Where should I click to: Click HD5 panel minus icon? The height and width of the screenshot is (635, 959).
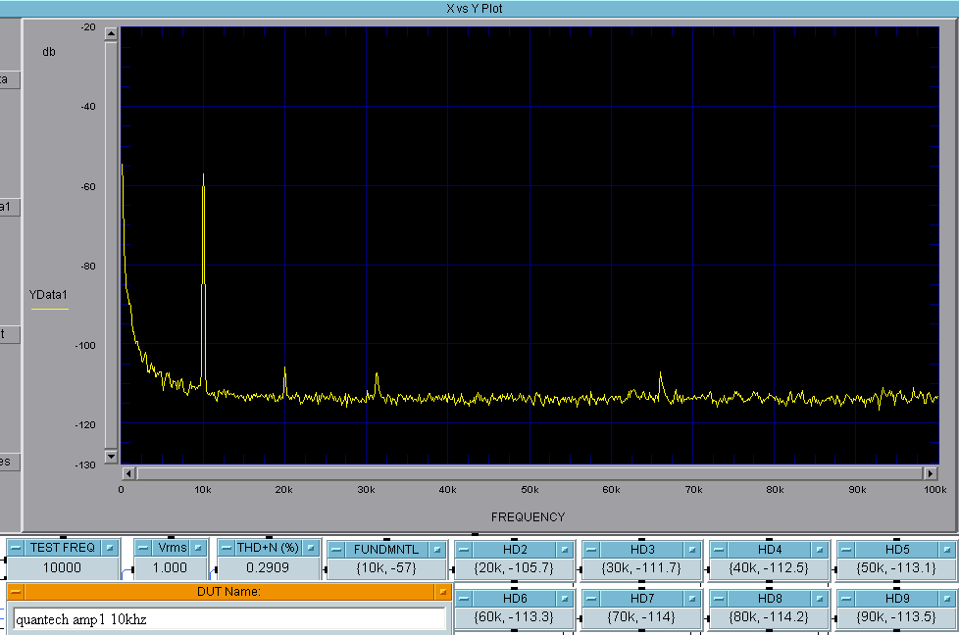click(846, 550)
